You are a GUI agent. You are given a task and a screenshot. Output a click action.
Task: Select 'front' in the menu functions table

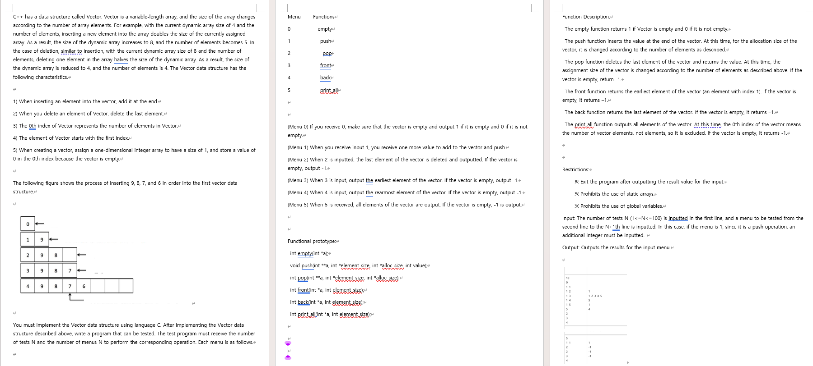point(326,65)
